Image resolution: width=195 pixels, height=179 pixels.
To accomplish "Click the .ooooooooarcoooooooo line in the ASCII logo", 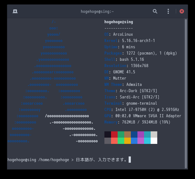I will click(53, 72).
